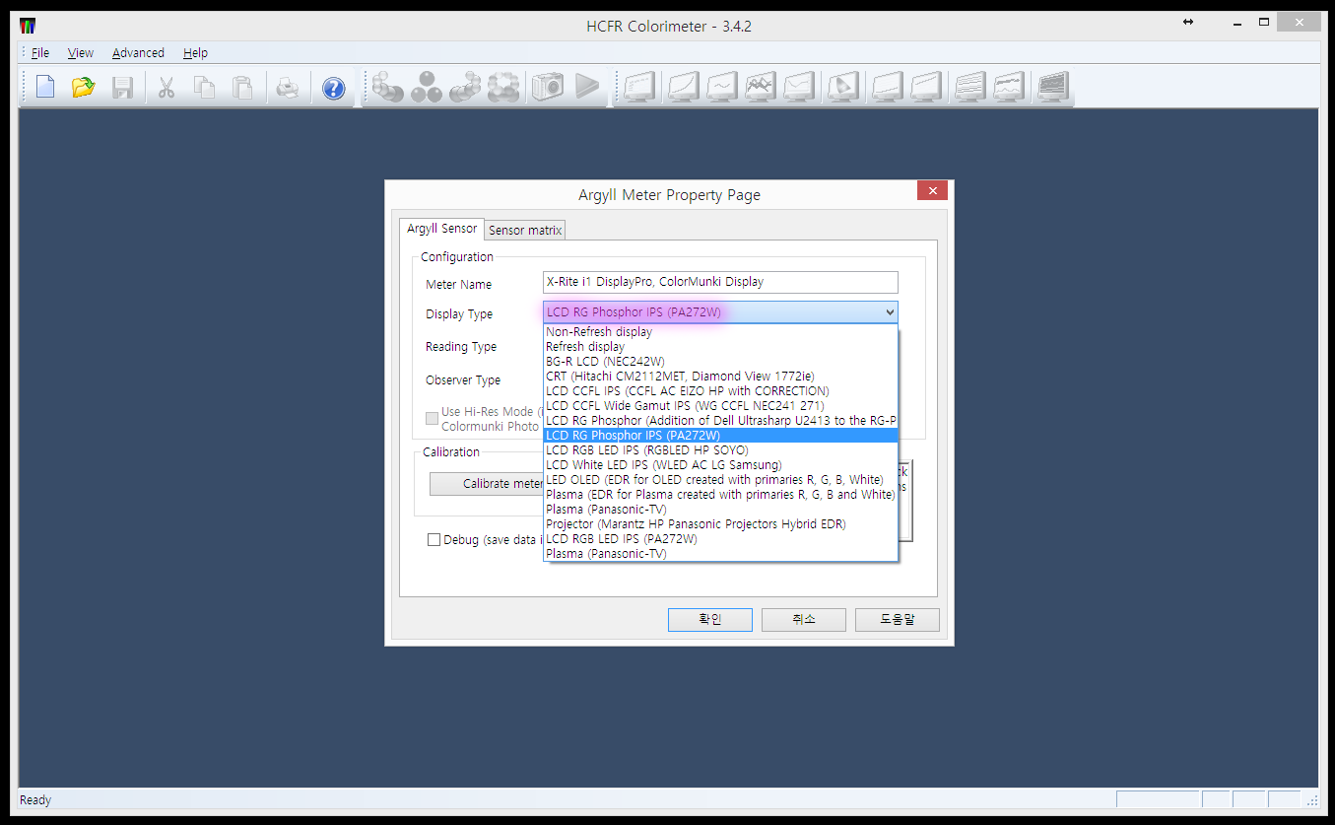Click the Ready status bar text
The width and height of the screenshot is (1335, 825).
click(x=35, y=800)
